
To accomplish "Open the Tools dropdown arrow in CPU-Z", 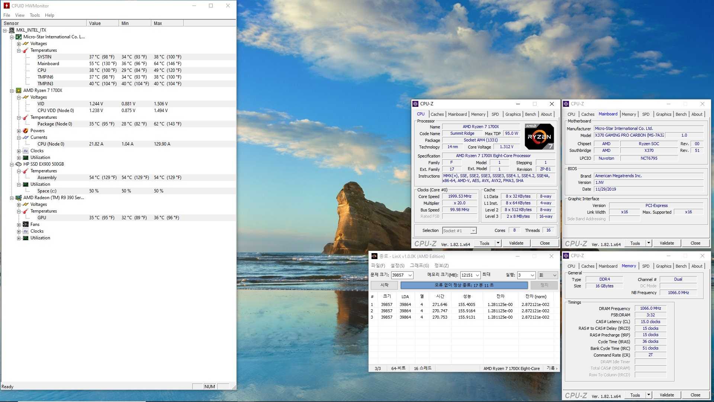I will click(x=498, y=243).
